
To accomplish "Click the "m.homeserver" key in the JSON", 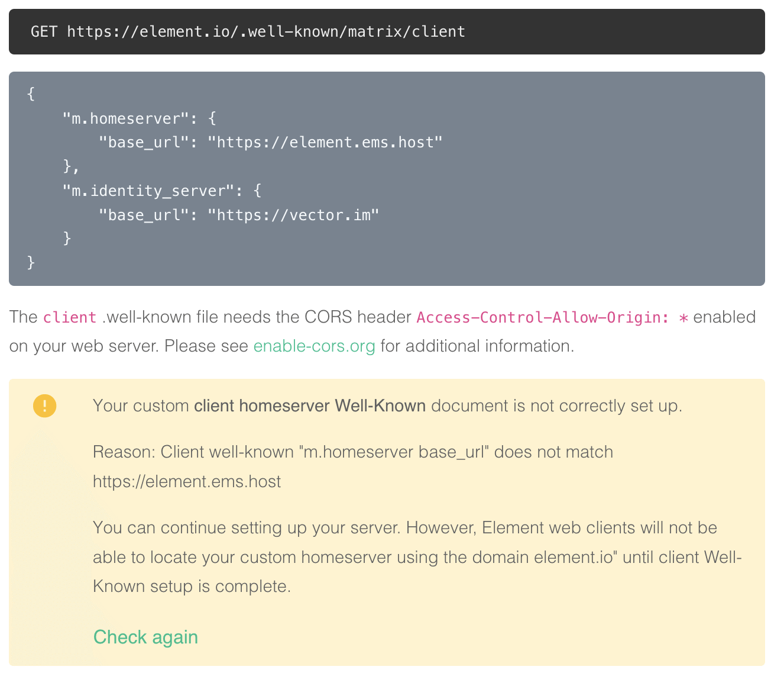I will (x=126, y=118).
